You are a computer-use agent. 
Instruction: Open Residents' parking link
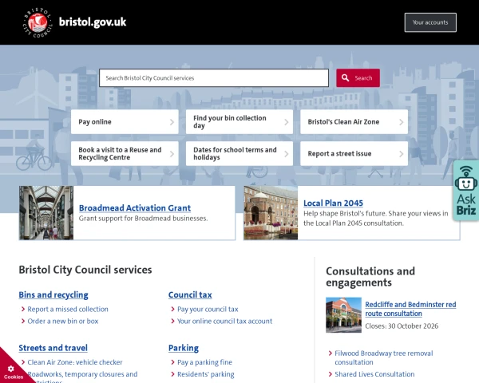(x=206, y=374)
